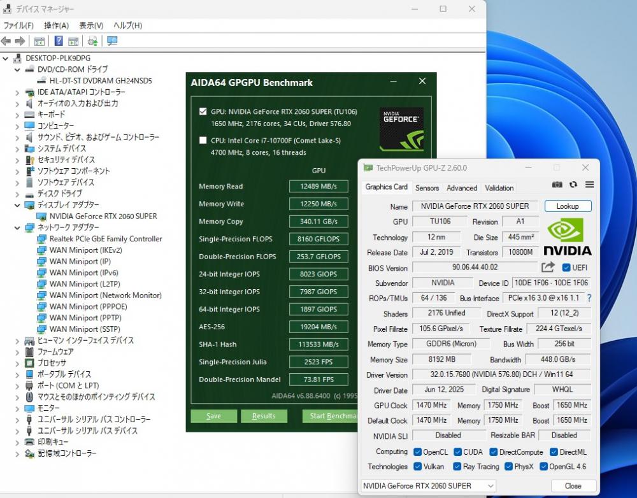Click the Start Benchmark button
Viewport: 637px width, 498px height.
331,416
